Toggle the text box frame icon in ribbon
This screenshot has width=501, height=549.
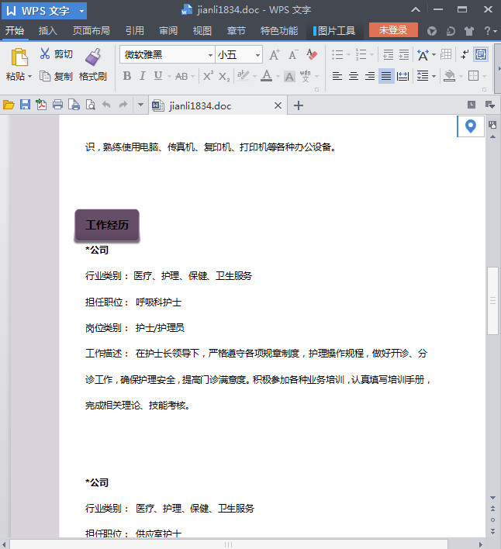pos(481,54)
